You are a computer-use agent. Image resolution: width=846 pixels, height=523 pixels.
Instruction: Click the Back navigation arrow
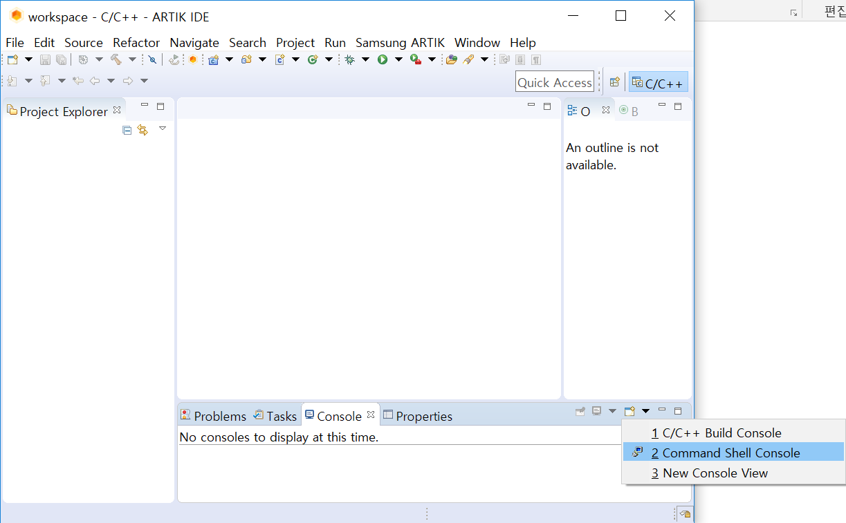tap(95, 81)
